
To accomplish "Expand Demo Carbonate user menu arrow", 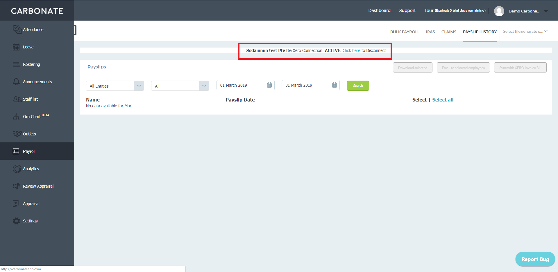I will (546, 11).
